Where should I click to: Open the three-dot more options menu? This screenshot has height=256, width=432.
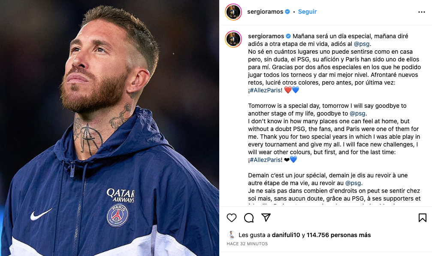click(422, 12)
